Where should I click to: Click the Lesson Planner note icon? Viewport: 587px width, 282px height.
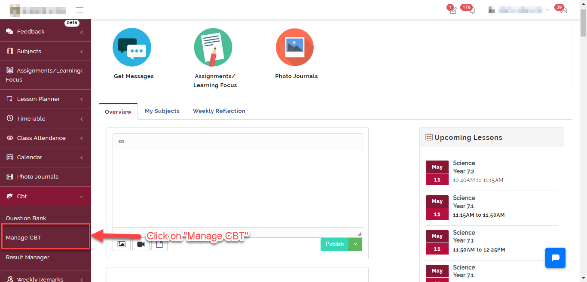point(9,99)
